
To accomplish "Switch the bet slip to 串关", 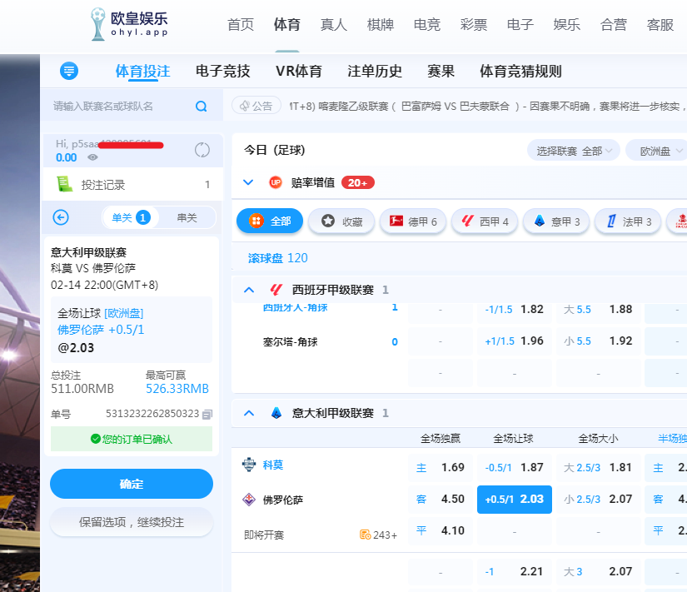I will tap(187, 217).
